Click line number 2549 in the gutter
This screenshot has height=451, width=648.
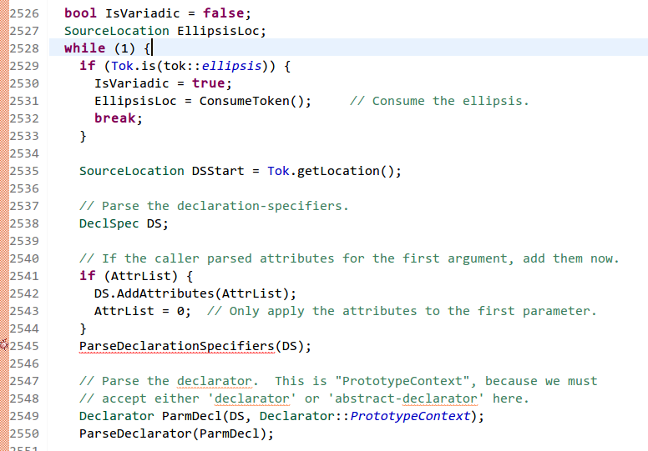tap(23, 416)
